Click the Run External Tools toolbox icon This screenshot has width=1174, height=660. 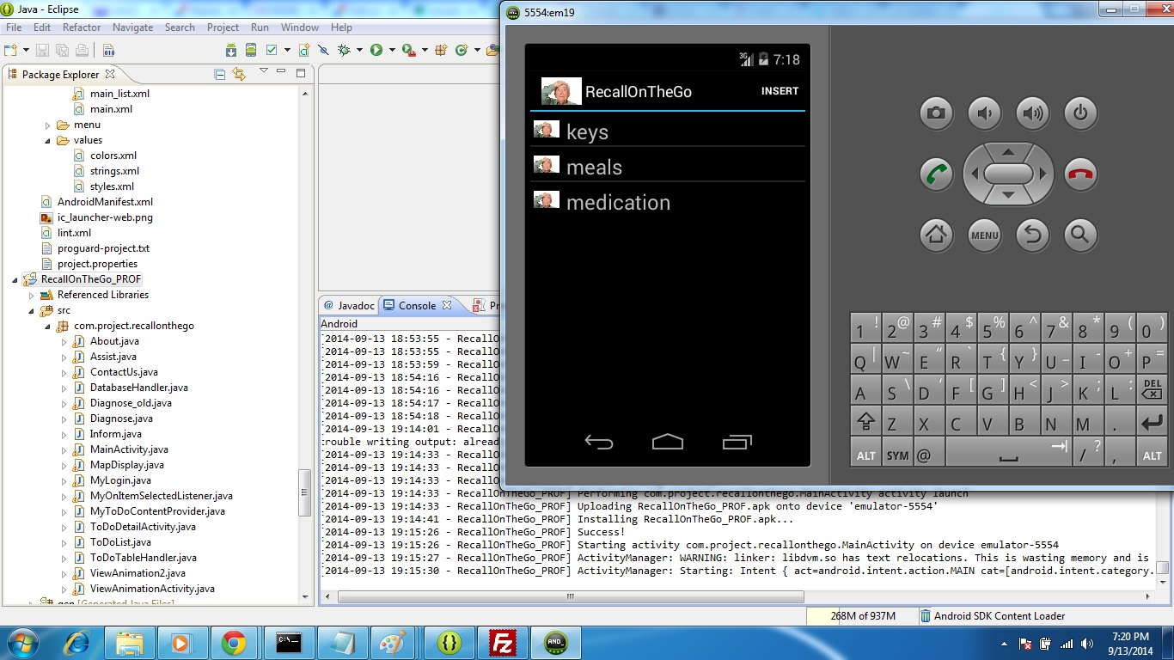pos(409,50)
